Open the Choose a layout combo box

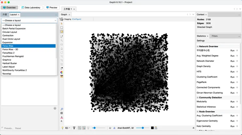tap(29, 21)
